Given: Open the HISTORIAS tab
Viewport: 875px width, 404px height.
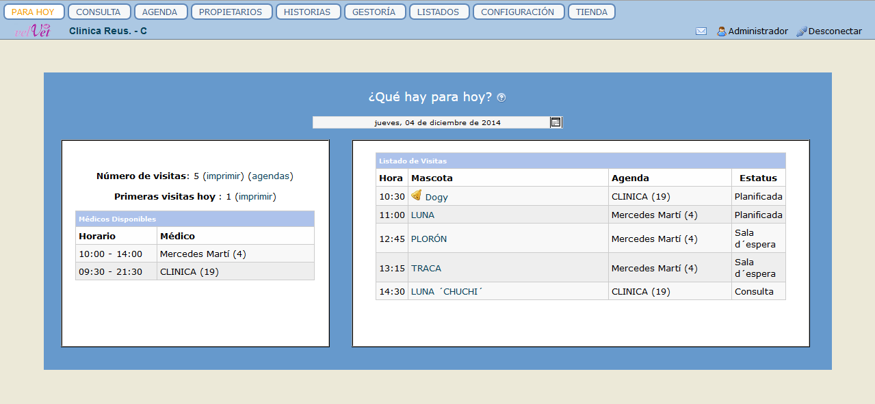Looking at the screenshot, I should [x=307, y=12].
